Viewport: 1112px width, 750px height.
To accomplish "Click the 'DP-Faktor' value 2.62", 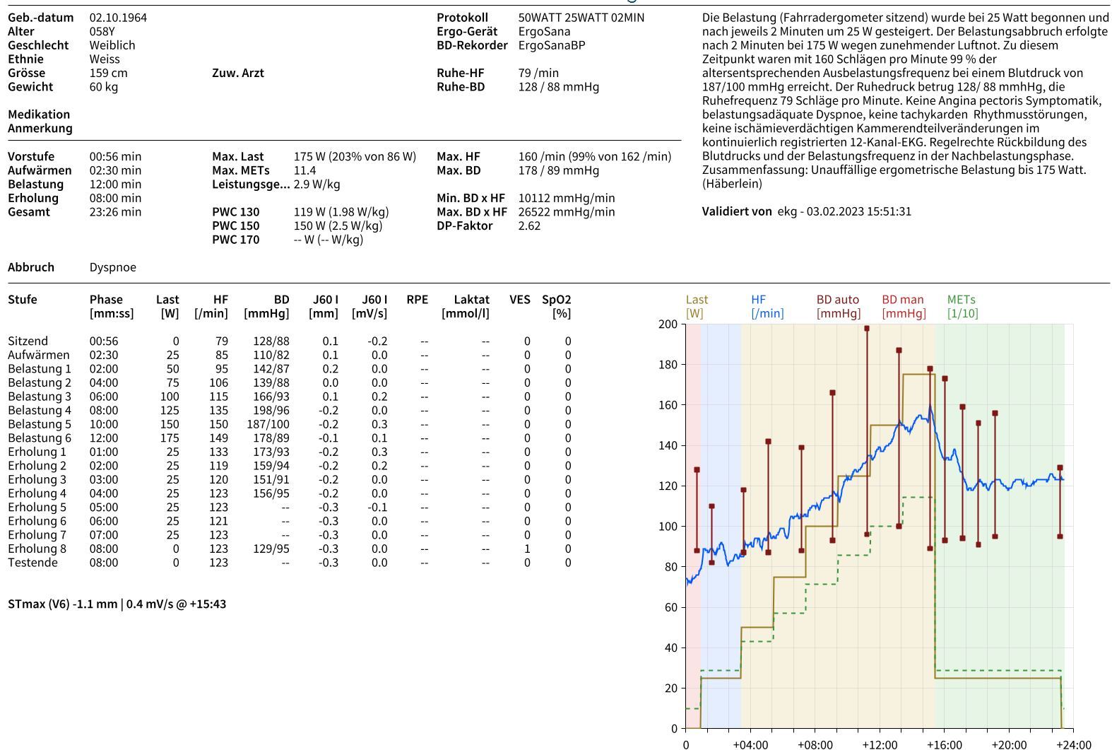I will (529, 226).
